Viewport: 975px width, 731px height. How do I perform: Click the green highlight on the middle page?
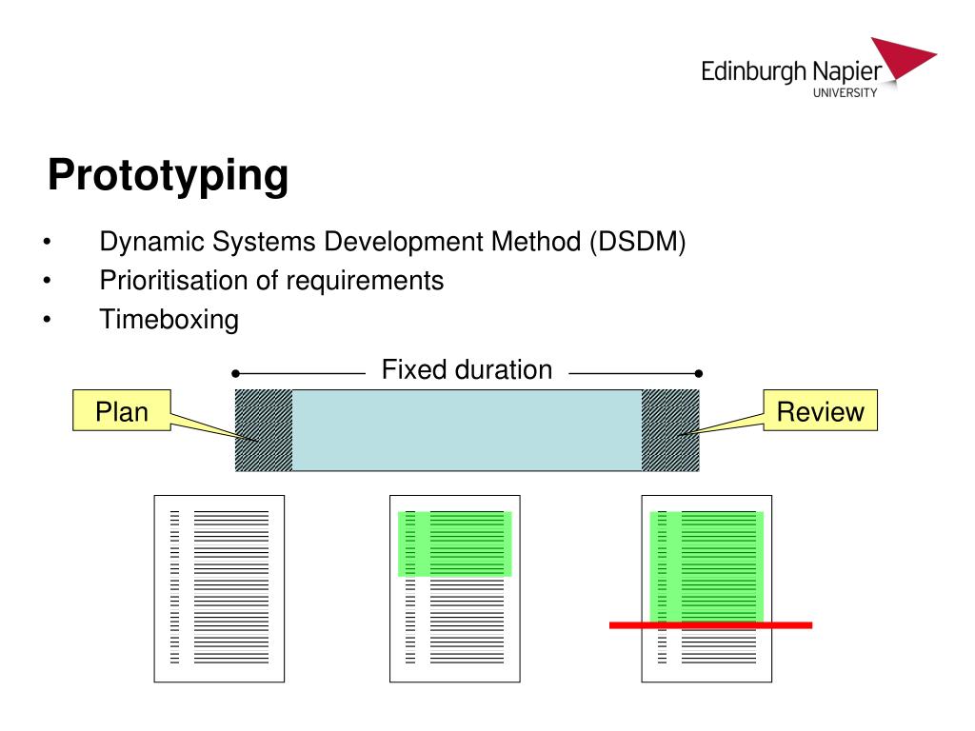pyautogui.click(x=455, y=543)
